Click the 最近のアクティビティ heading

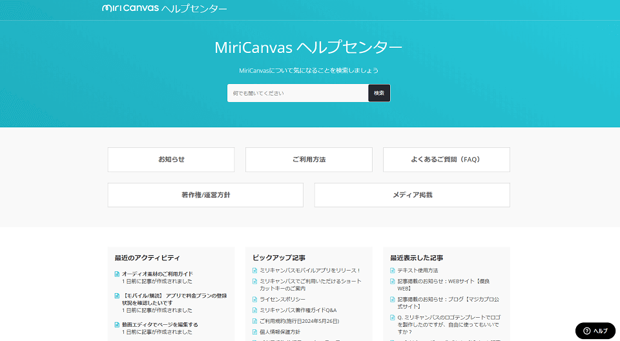[x=147, y=258]
